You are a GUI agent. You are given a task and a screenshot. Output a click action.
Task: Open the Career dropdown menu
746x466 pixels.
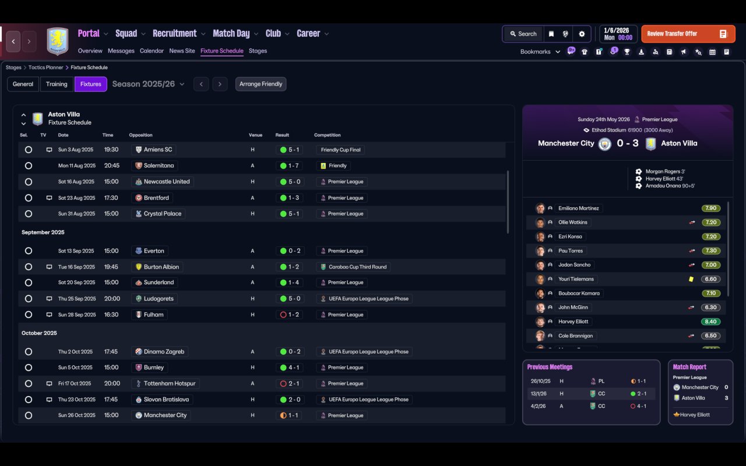click(x=313, y=34)
